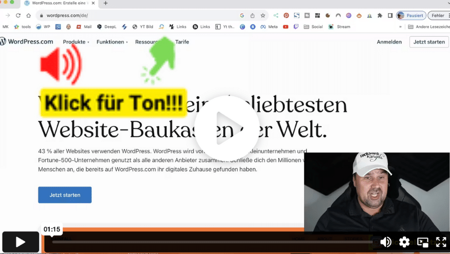Open a new browser tab with plus
450x254 pixels.
[106, 3]
